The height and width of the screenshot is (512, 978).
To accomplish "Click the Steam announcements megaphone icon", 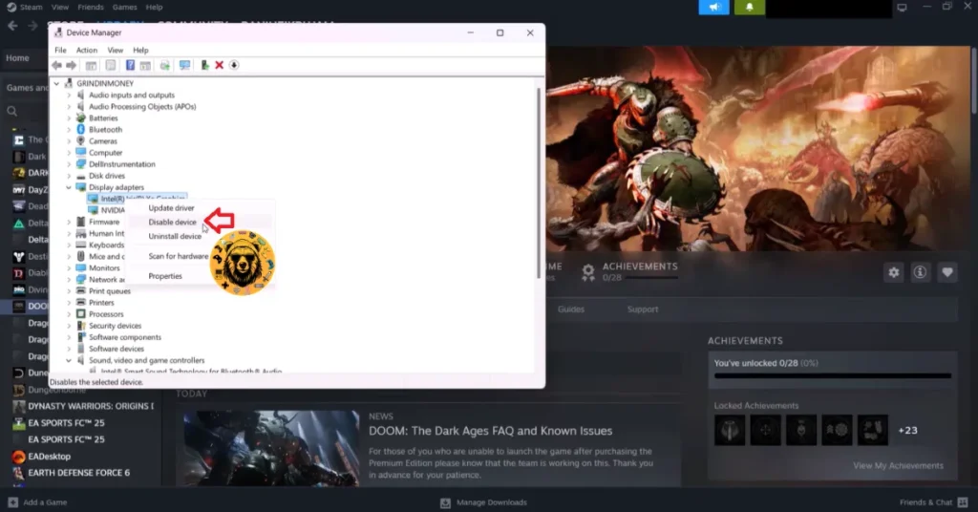I will coord(713,8).
